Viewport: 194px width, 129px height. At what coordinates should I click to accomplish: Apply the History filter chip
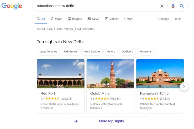coord(111,51)
